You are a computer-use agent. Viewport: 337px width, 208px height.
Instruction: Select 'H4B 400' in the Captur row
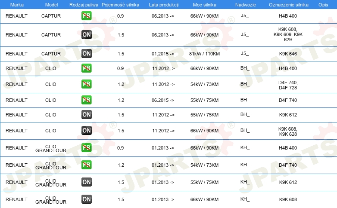click(x=288, y=16)
